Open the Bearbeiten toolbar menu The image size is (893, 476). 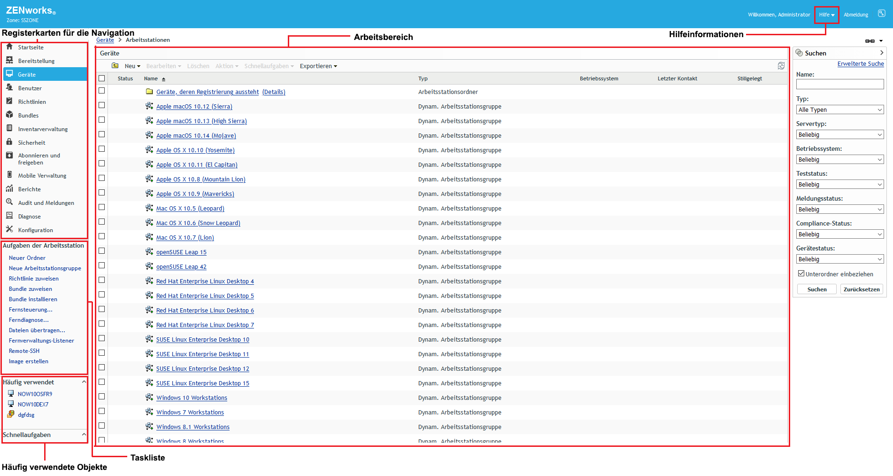click(163, 66)
